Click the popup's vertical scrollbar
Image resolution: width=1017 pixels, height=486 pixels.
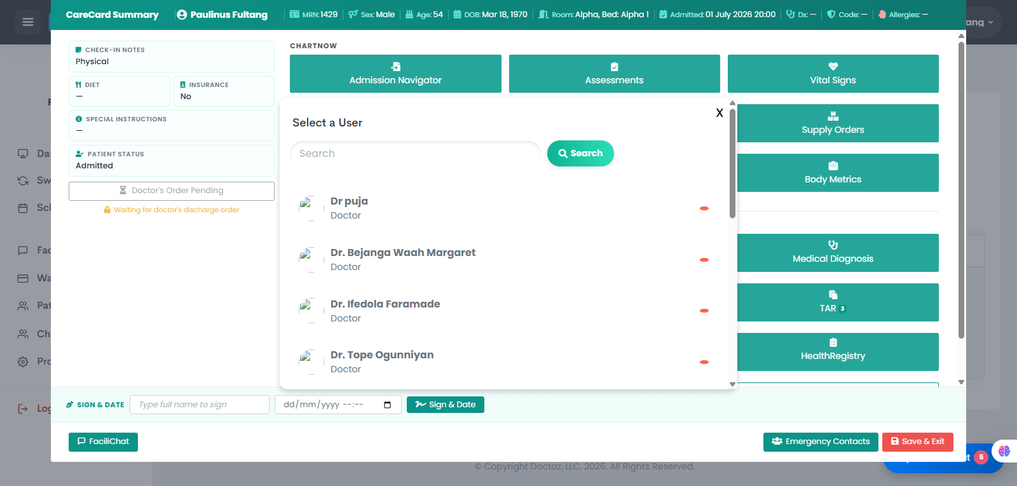[732, 164]
